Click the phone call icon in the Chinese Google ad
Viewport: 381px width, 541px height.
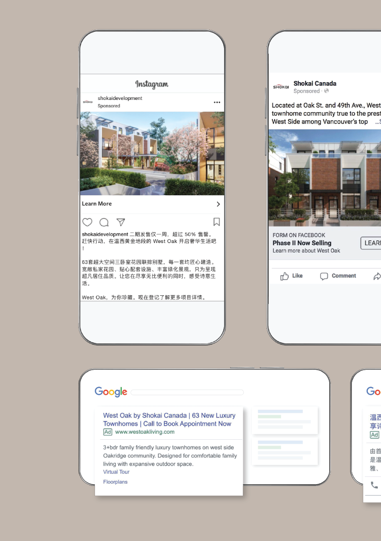coord(374,485)
